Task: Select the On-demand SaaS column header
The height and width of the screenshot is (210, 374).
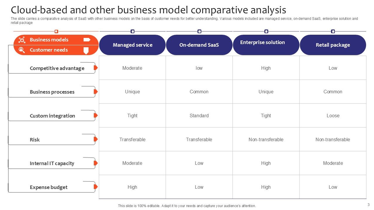Action: coord(199,45)
